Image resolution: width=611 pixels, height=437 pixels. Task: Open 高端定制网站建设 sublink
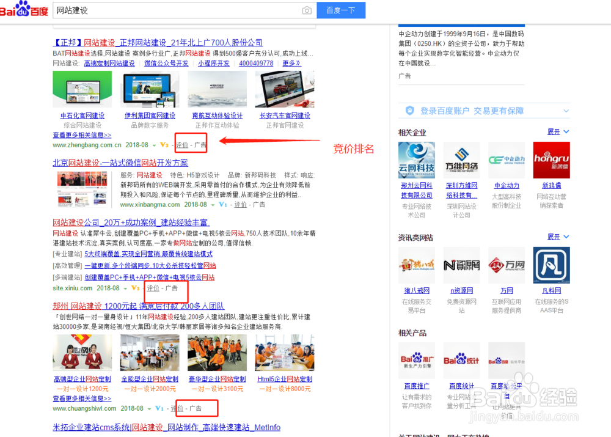(109, 63)
